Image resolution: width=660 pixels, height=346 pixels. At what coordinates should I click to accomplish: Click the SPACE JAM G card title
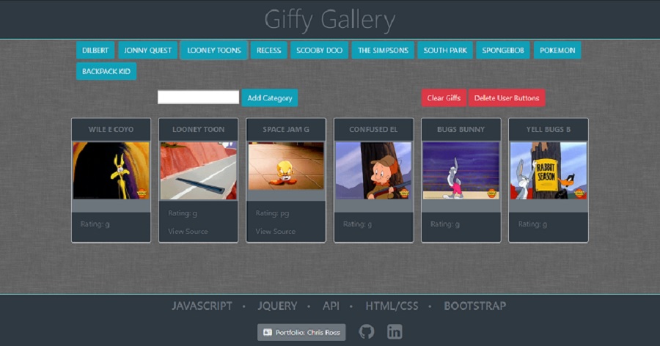286,129
